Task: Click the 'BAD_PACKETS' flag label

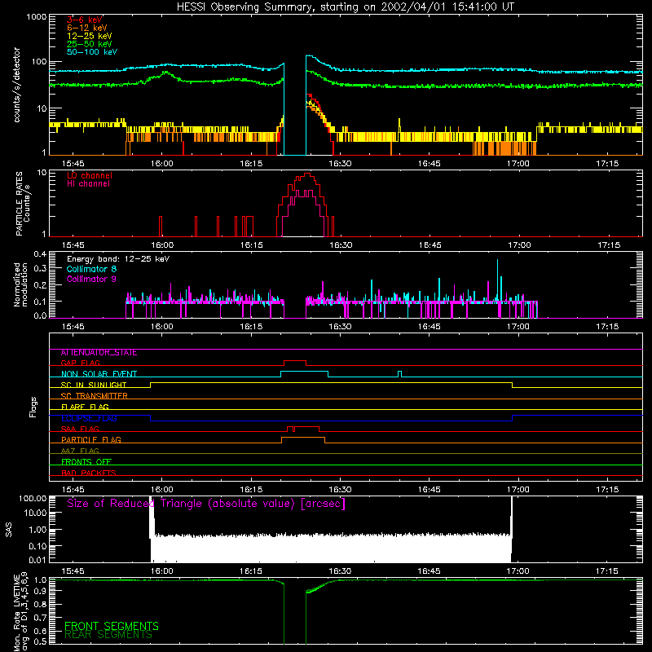Action: point(89,473)
